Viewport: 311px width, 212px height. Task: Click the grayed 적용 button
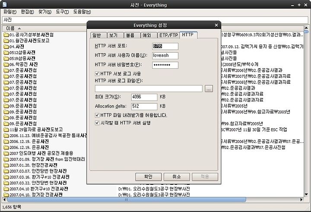[205, 177]
